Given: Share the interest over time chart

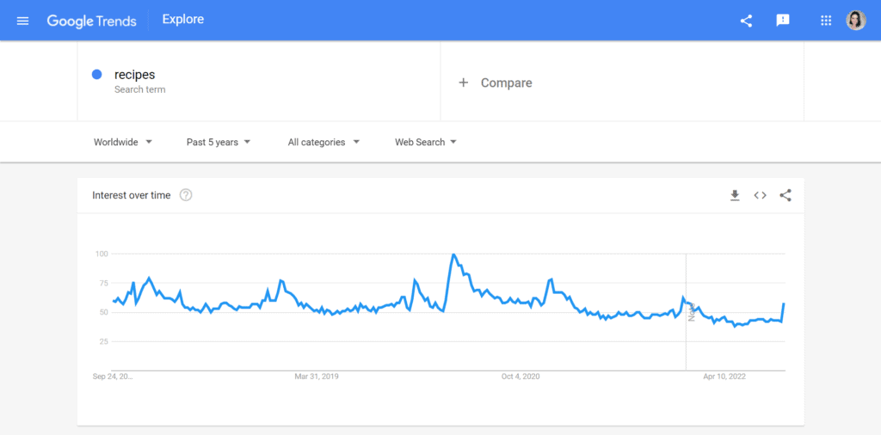Looking at the screenshot, I should click(785, 195).
